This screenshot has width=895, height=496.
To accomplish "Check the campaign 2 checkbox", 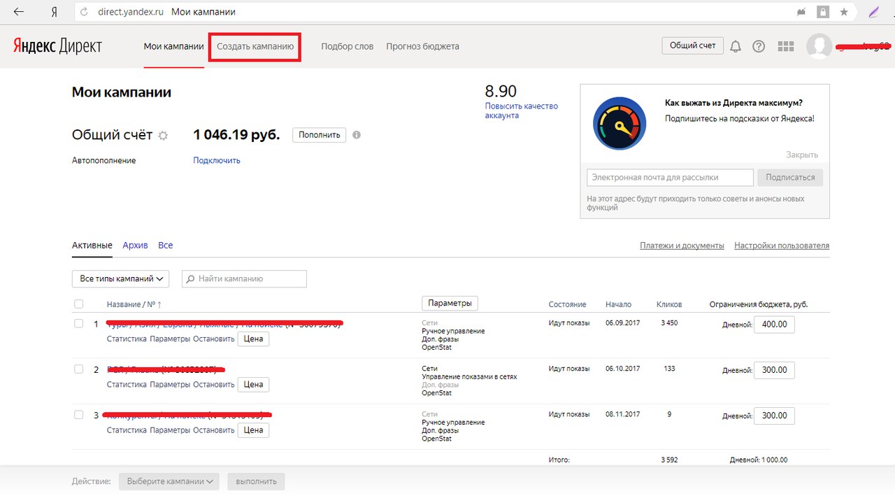I will tap(78, 369).
